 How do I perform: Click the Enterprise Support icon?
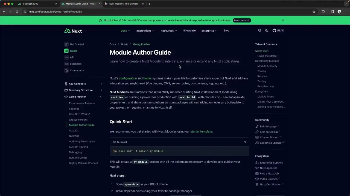coord(257,163)
